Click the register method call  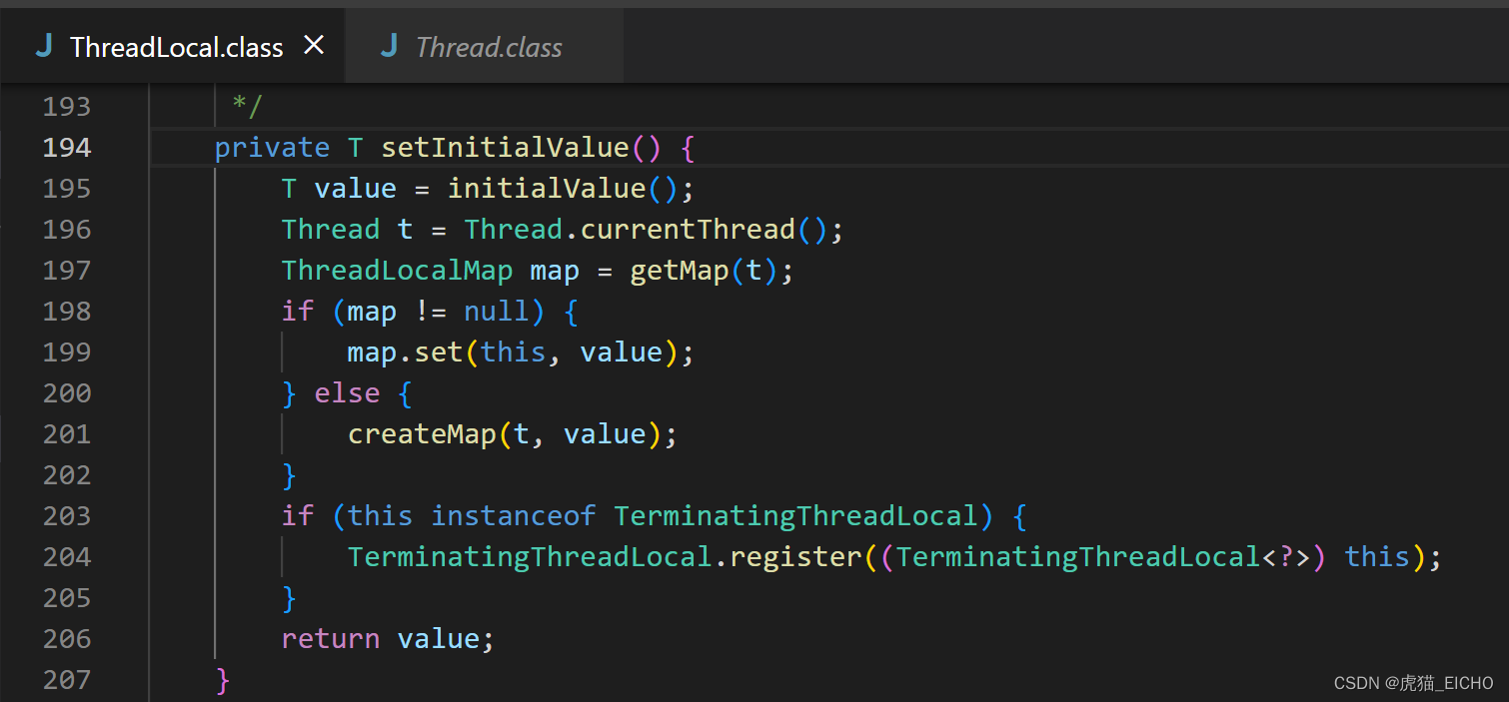tap(794, 557)
